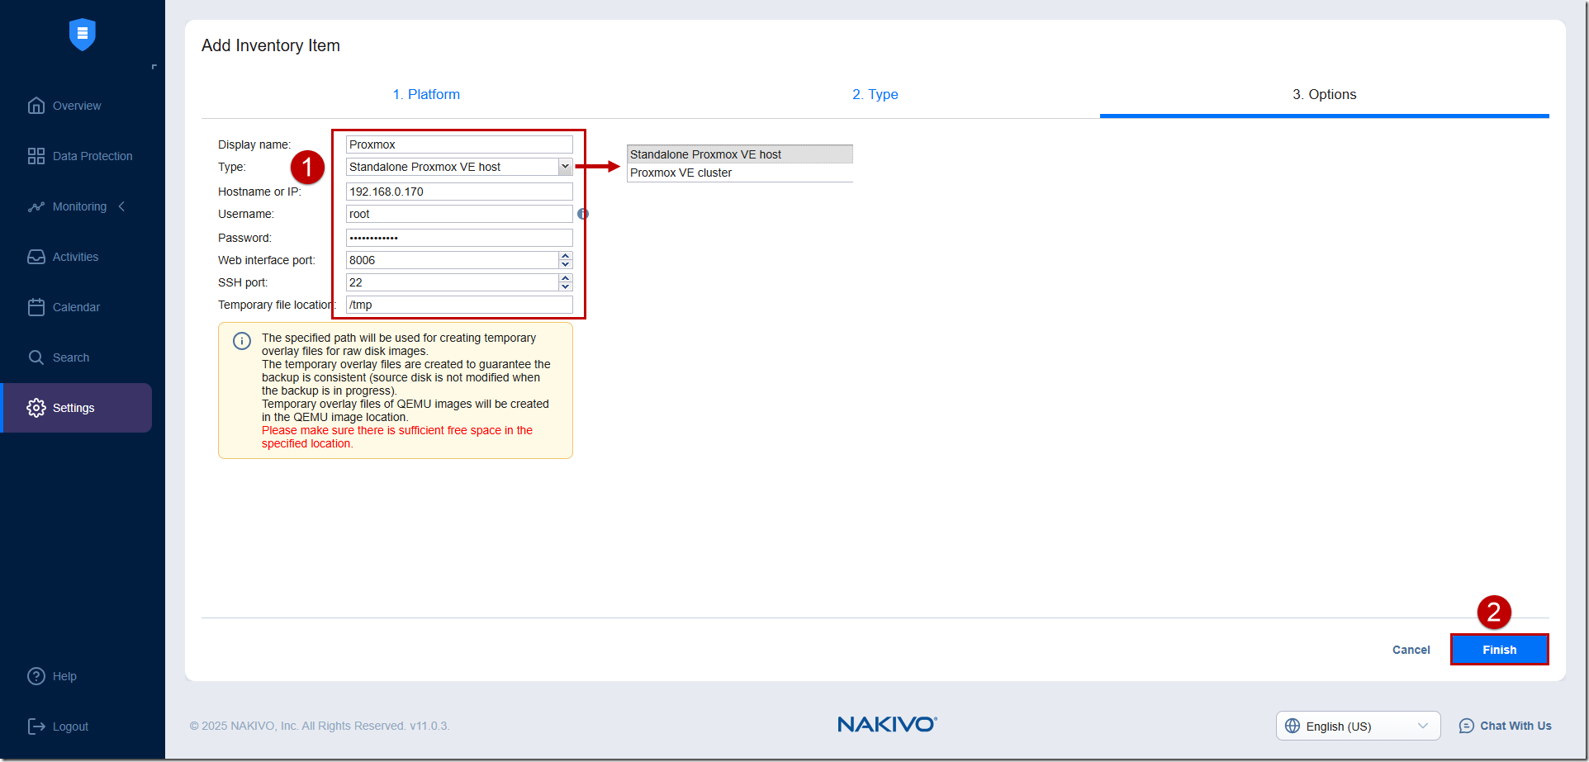The image size is (1589, 762).
Task: Click the NAKIVO shield logo icon
Action: pyautogui.click(x=82, y=34)
